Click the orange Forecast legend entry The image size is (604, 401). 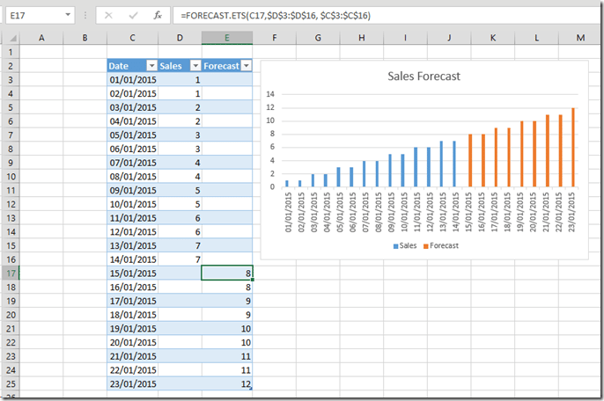point(441,245)
